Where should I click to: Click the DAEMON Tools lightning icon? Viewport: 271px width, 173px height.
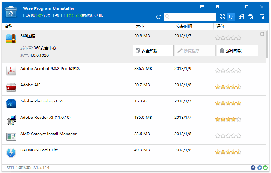[11, 153]
